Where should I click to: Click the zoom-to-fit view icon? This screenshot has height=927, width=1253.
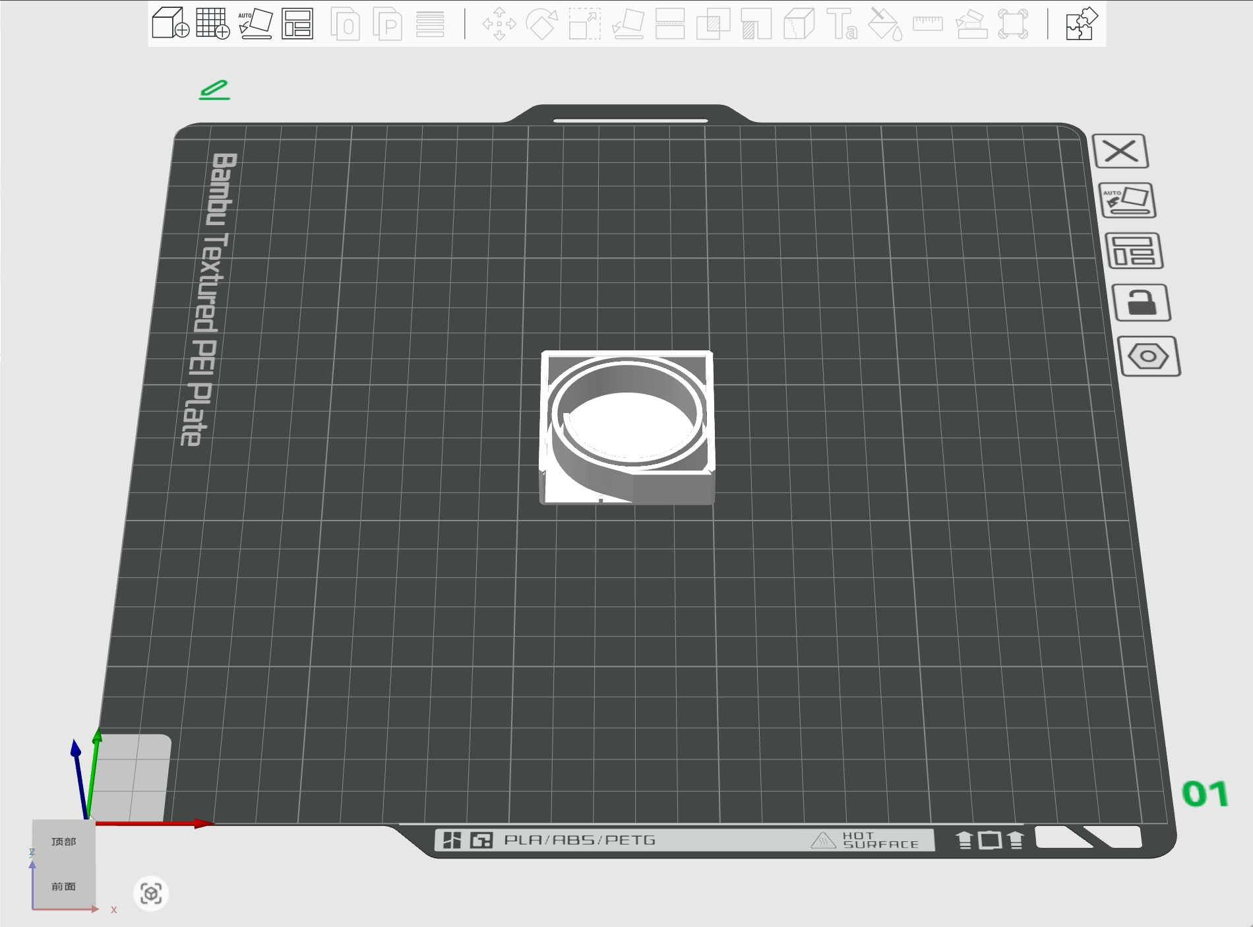pyautogui.click(x=151, y=894)
